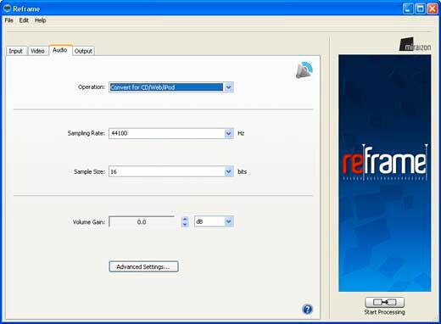Switch to the Output tab
This screenshot has width=441, height=324.
pos(83,51)
